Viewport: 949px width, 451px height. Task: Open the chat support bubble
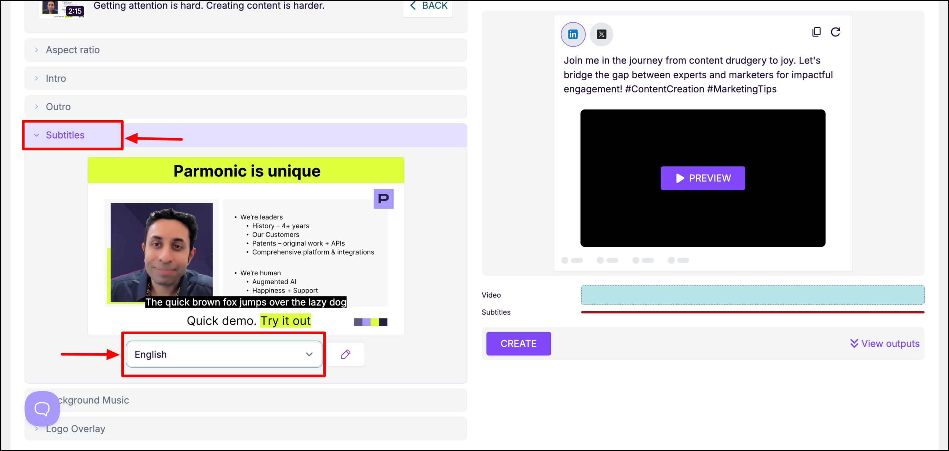click(42, 408)
